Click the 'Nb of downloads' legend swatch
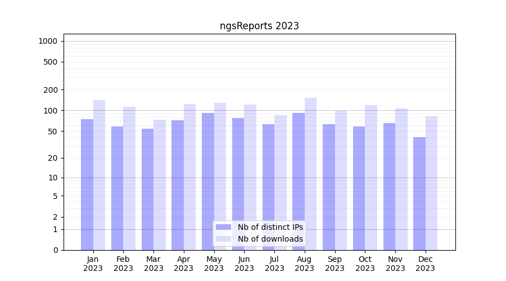Viewport: 506px width, 281px height. (x=223, y=239)
